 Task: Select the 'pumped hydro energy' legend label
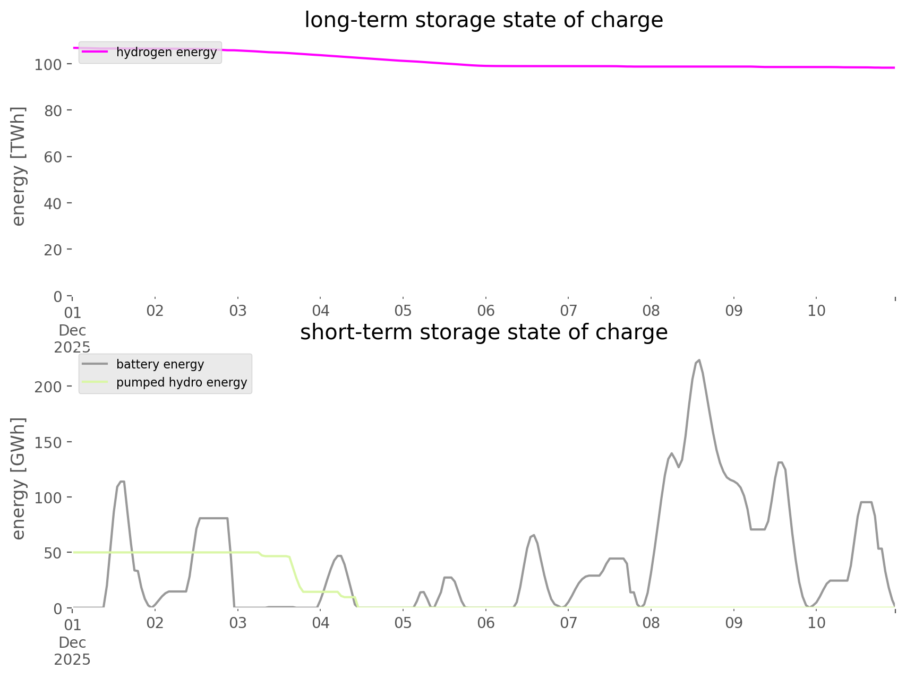[x=182, y=382]
